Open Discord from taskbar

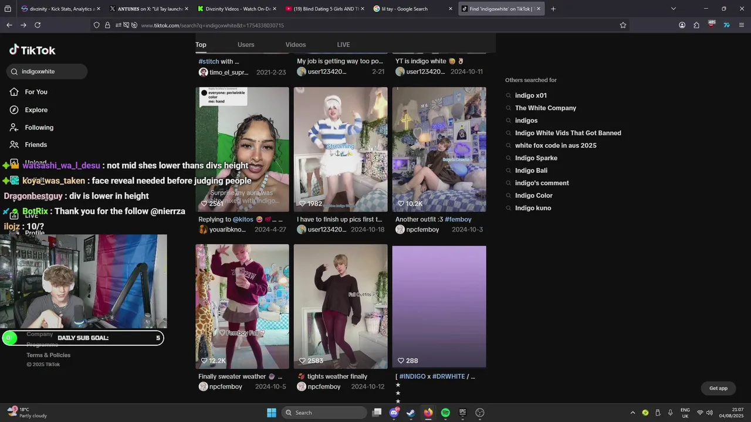click(394, 413)
